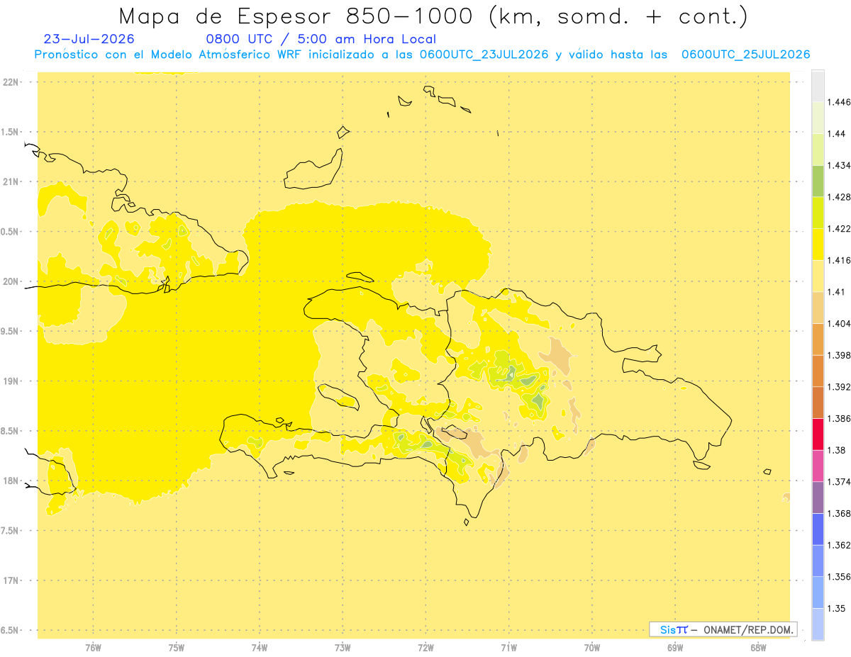The height and width of the screenshot is (657, 851).
Task: Click the 22N latitude axis label
Action: pos(11,82)
